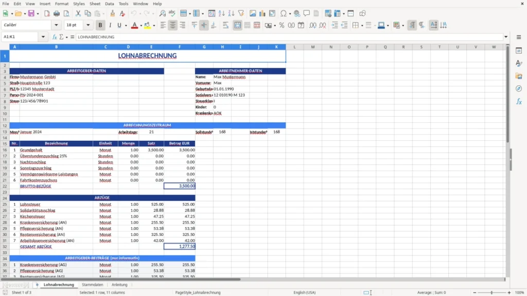Click the Clone Formatting paintbrush icon
The image size is (527, 296).
[x=113, y=13]
